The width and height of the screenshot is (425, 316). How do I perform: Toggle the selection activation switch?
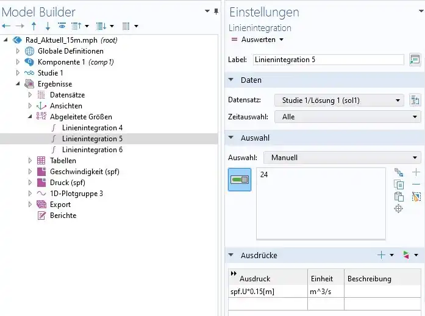[240, 180]
